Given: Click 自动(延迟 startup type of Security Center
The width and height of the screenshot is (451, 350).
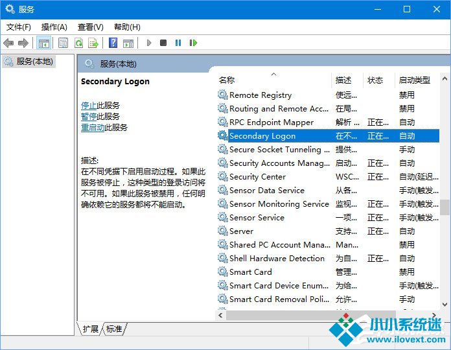Looking at the screenshot, I should click(x=419, y=176).
